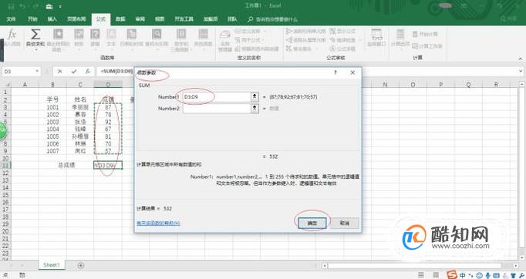The image size is (526, 279).
Task: Open Logical functions question-mark icon
Action: [95, 35]
